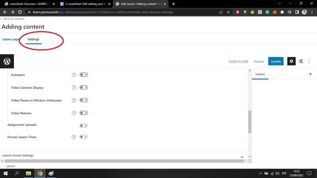Viewport: 317px width, 178px height.
Task: Click the help icon next to Autostart
Action: pyautogui.click(x=74, y=75)
